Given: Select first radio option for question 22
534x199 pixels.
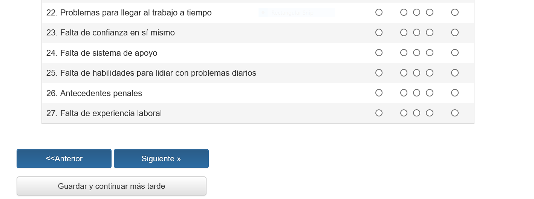Looking at the screenshot, I should point(379,12).
